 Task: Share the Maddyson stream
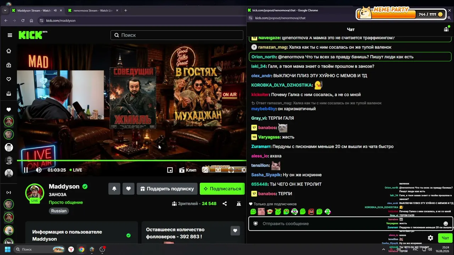pyautogui.click(x=225, y=204)
